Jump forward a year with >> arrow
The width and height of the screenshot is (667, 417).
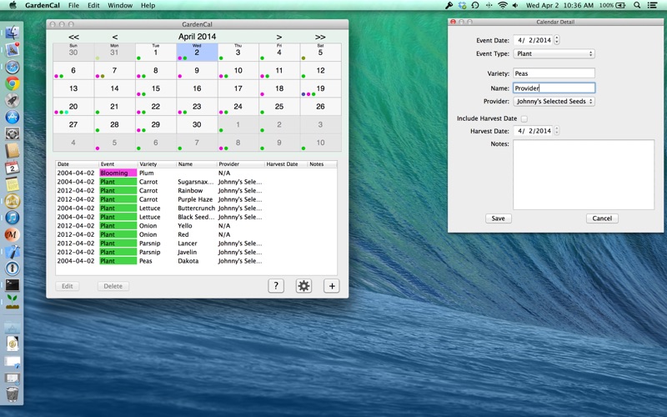(x=320, y=37)
